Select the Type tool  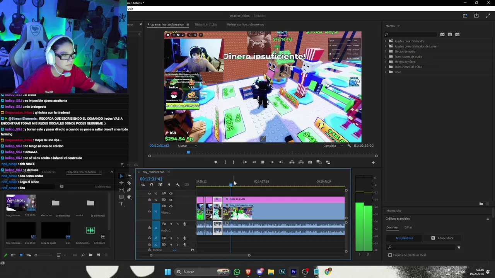coord(121,203)
